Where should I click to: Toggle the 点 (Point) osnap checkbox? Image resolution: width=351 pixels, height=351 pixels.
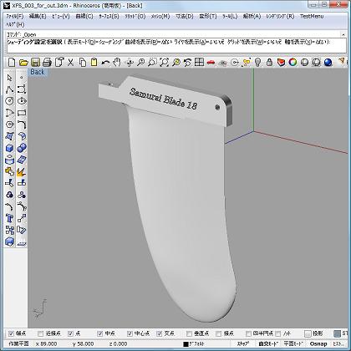tap(70, 333)
